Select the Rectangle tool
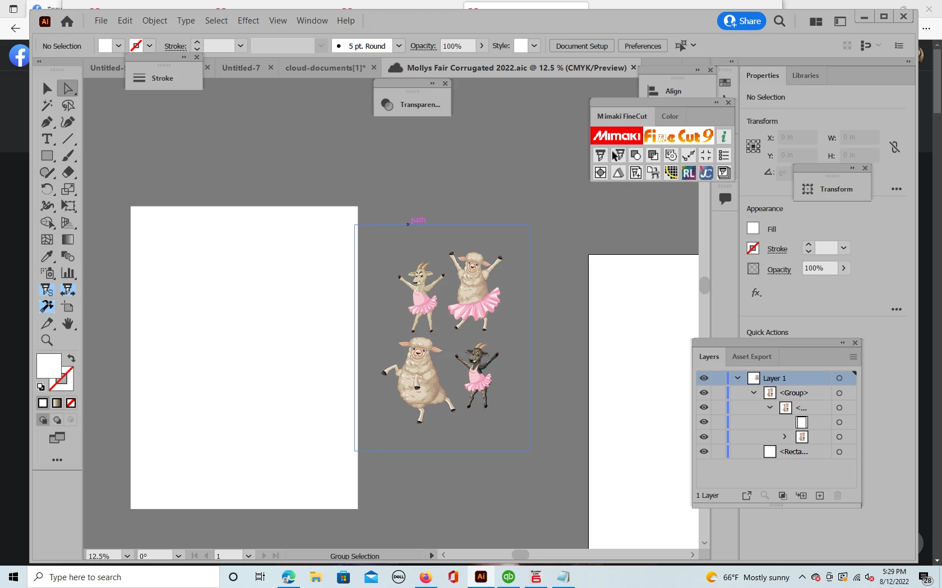The height and width of the screenshot is (588, 942). click(47, 156)
